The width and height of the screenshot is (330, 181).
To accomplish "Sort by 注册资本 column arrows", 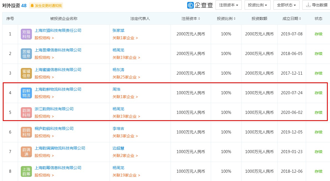I will tap(199, 19).
